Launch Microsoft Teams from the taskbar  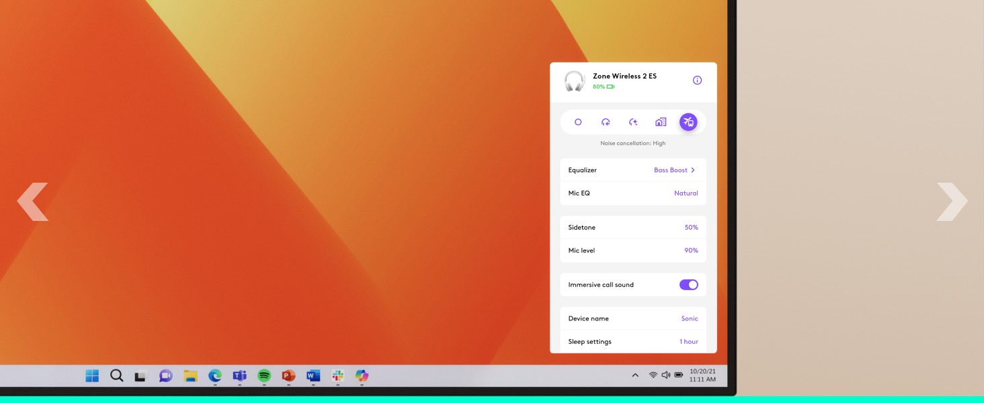pyautogui.click(x=239, y=376)
